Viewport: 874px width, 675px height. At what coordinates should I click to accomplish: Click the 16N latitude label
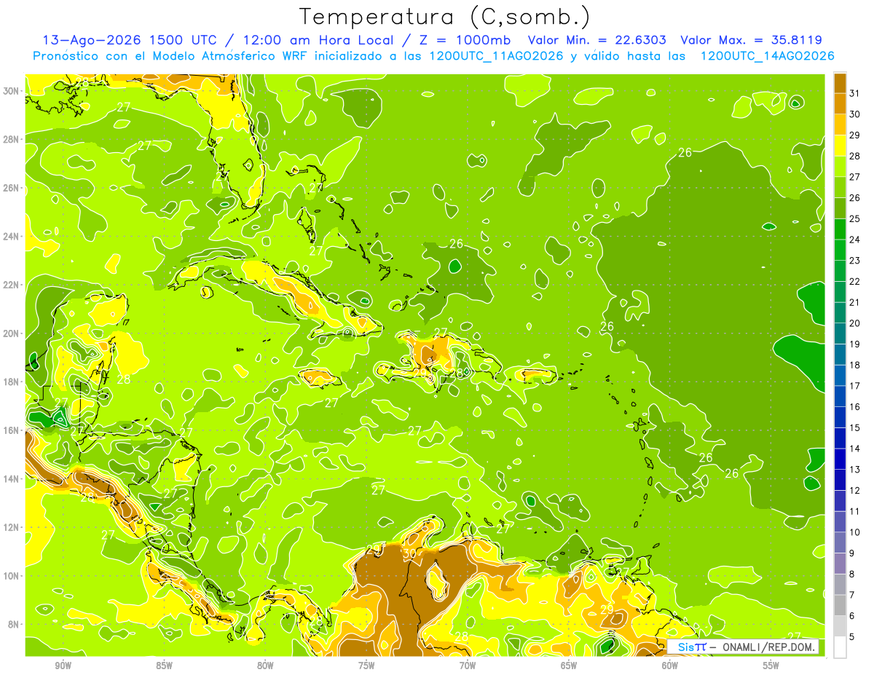coord(12,430)
